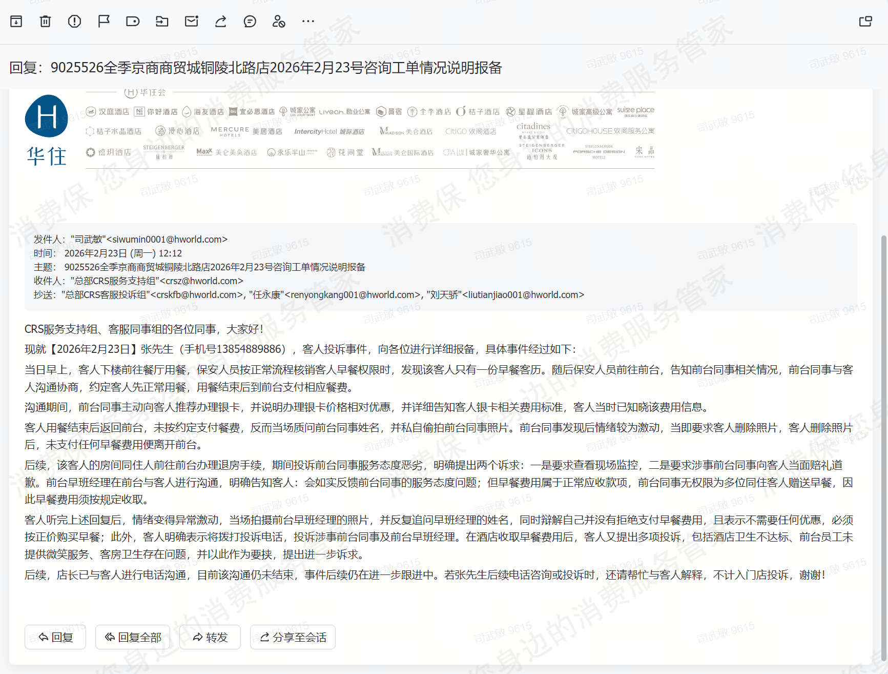
Task: Report the email as spam
Action: point(75,22)
